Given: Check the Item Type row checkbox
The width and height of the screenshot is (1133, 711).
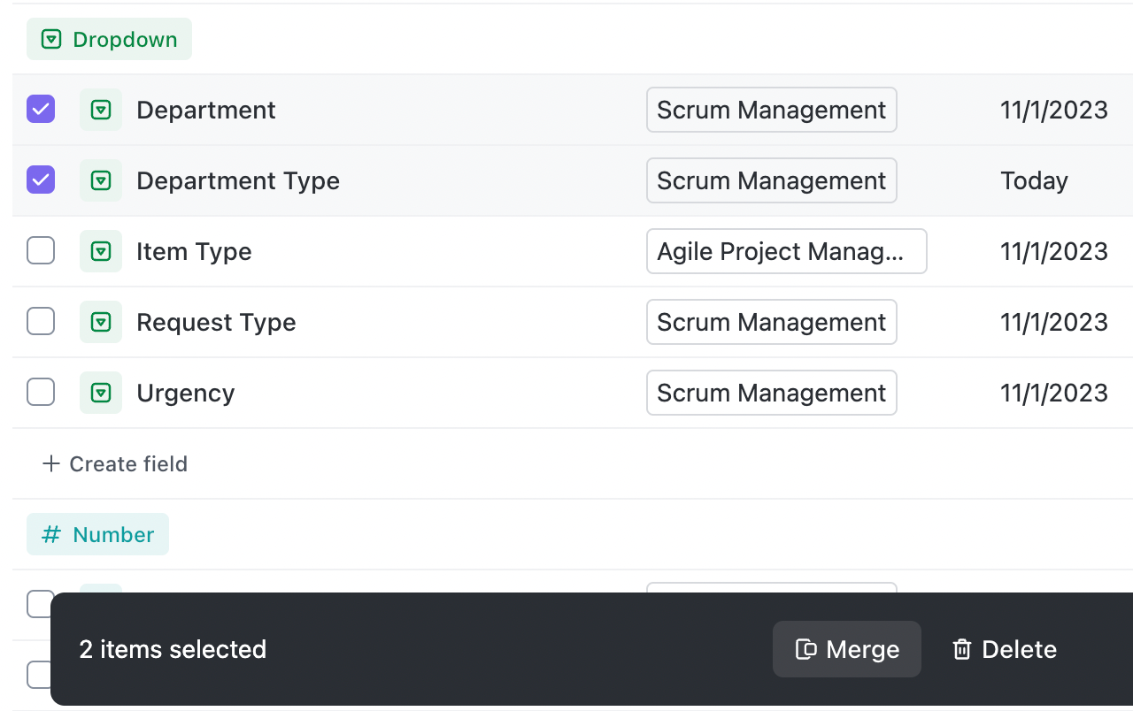Looking at the screenshot, I should (x=41, y=251).
